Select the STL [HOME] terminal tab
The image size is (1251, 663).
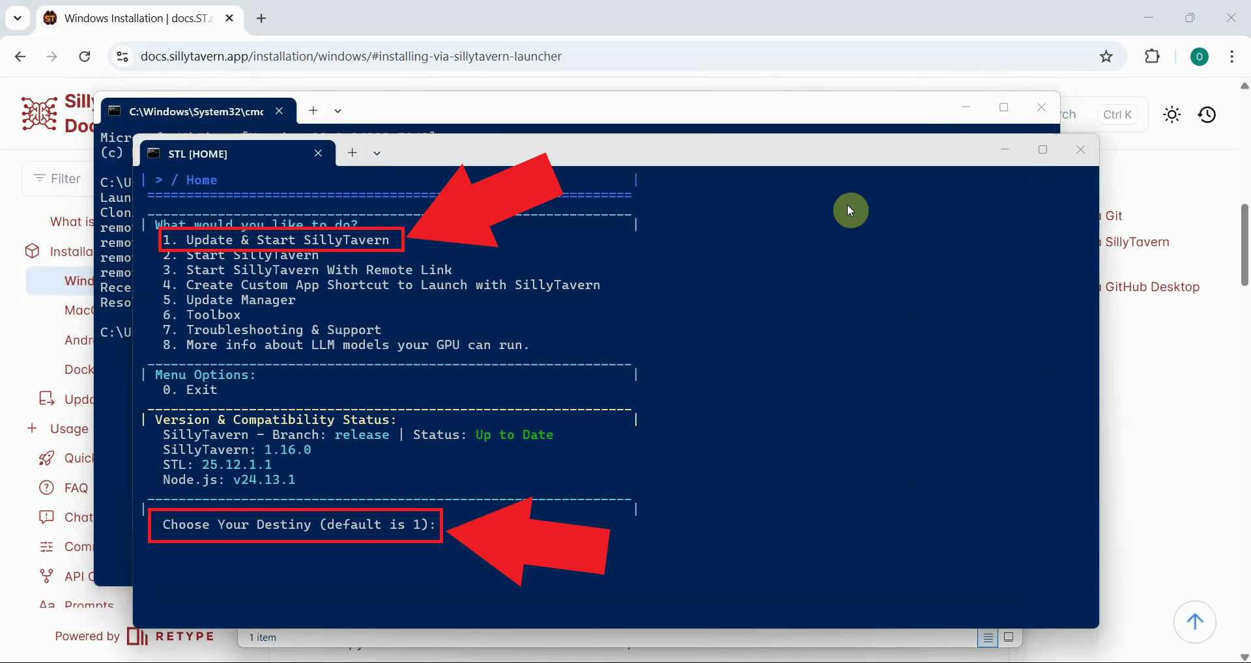(228, 154)
